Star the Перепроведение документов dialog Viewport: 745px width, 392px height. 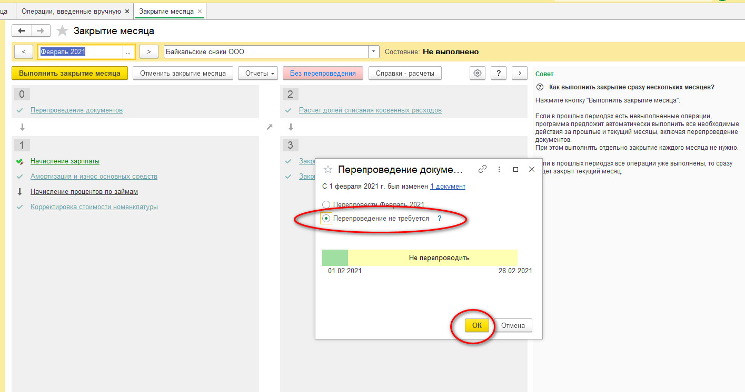pos(328,169)
